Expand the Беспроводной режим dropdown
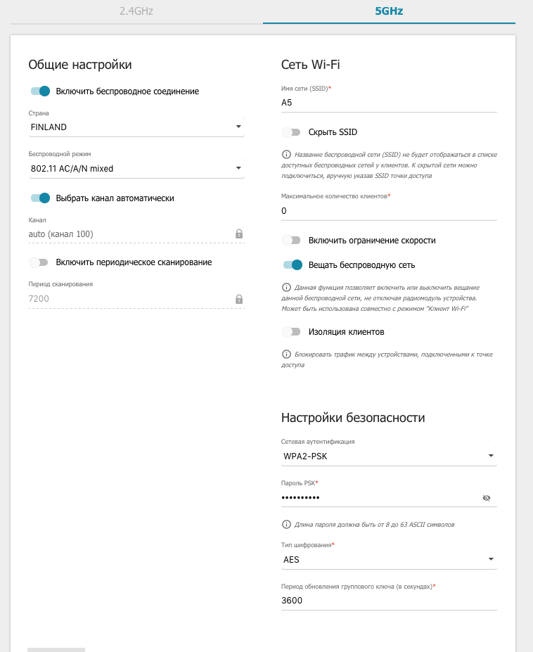This screenshot has width=533, height=652. pyautogui.click(x=136, y=169)
